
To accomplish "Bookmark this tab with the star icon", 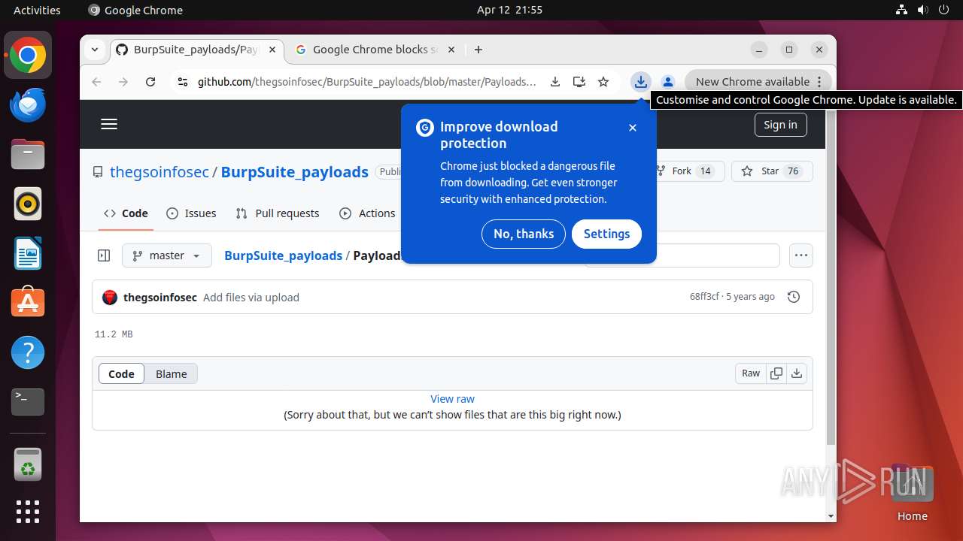I will tap(603, 82).
